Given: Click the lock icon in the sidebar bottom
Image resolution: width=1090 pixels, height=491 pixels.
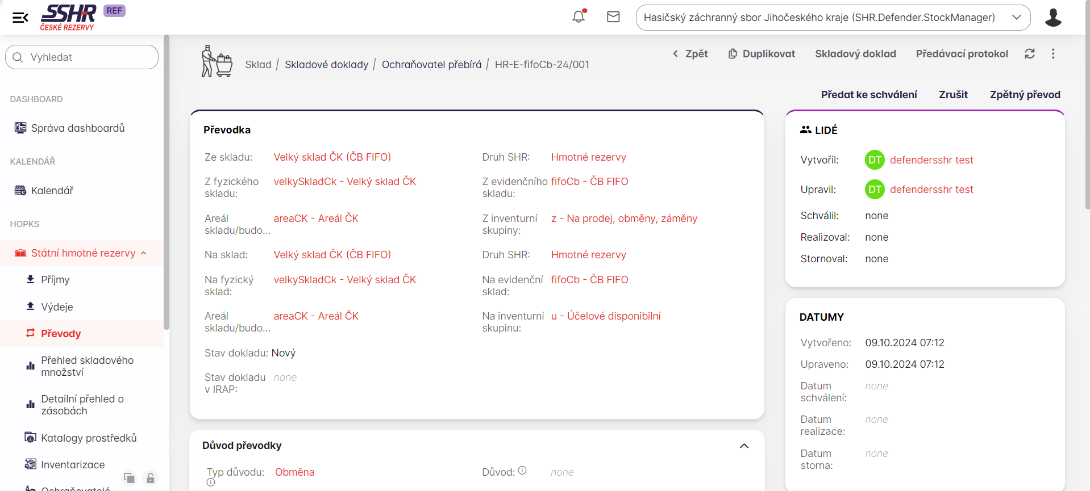Looking at the screenshot, I should coord(151,478).
